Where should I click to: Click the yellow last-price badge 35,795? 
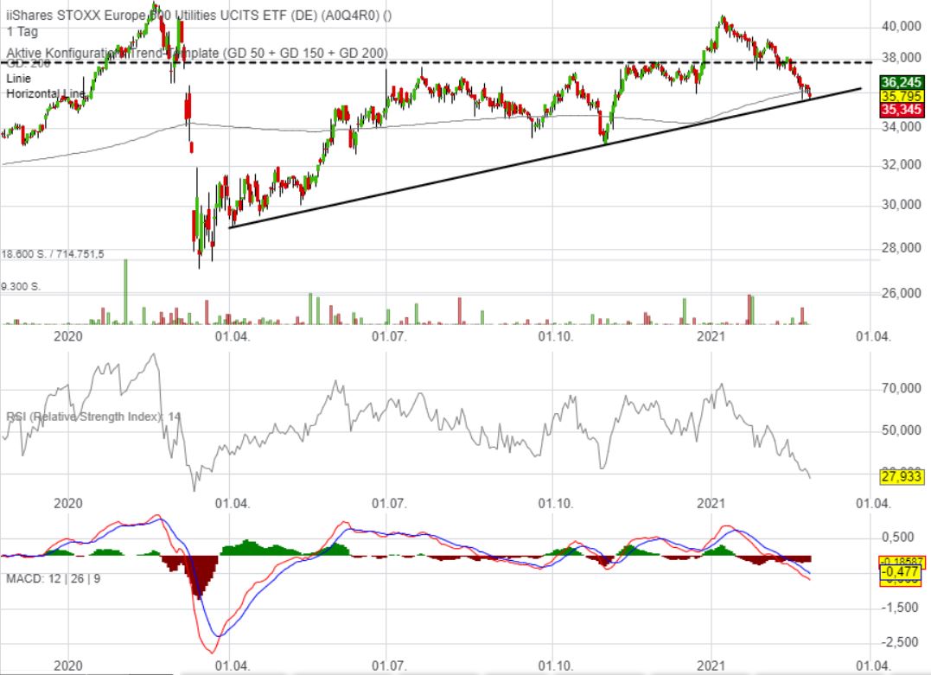pos(902,98)
